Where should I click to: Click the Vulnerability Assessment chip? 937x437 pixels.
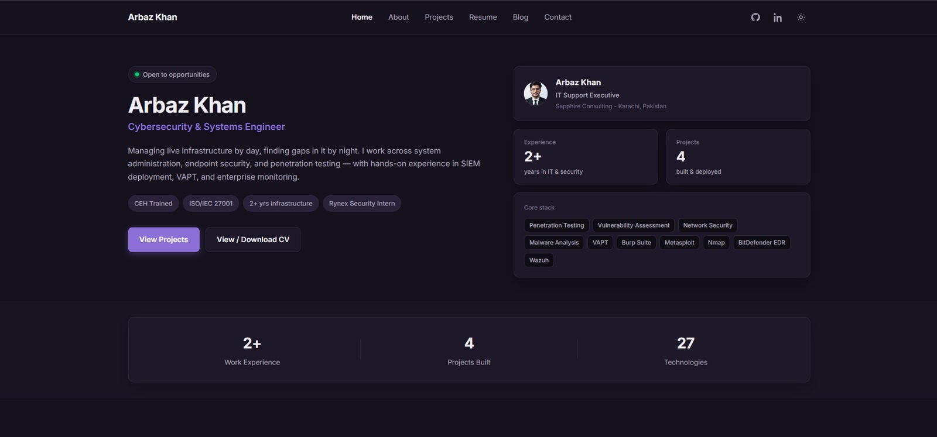634,225
